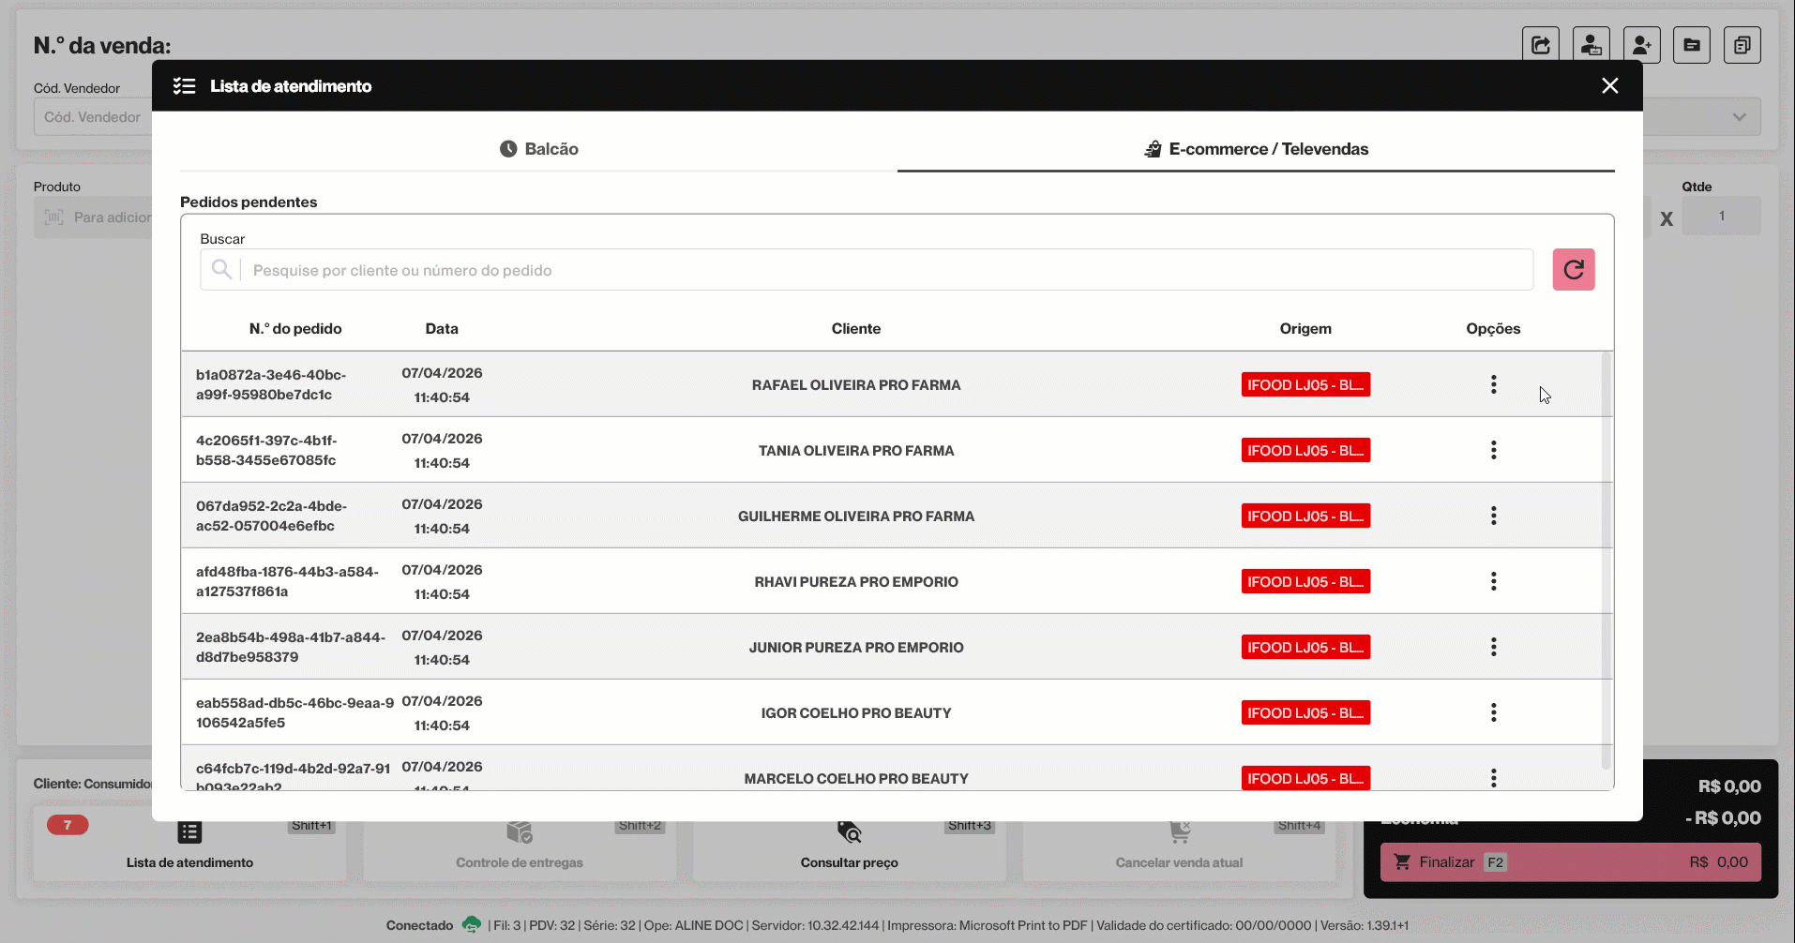The width and height of the screenshot is (1795, 943).
Task: Click the Finalizar F2 button
Action: (x=1570, y=861)
